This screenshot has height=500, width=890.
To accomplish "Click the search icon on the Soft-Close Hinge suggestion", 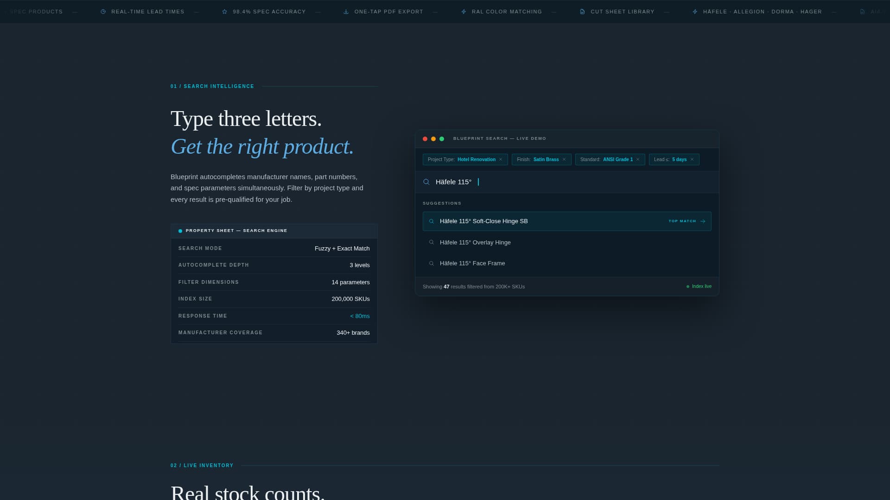I will click(432, 221).
